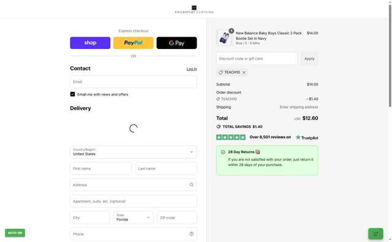Click the page vertical scrollbar

pos(390,55)
